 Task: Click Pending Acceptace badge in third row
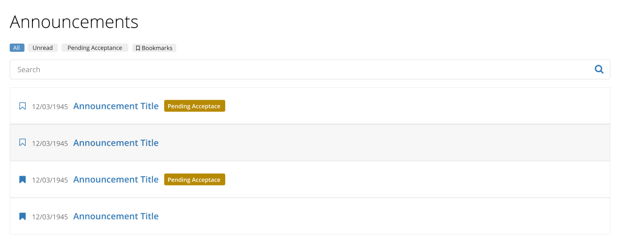point(195,180)
